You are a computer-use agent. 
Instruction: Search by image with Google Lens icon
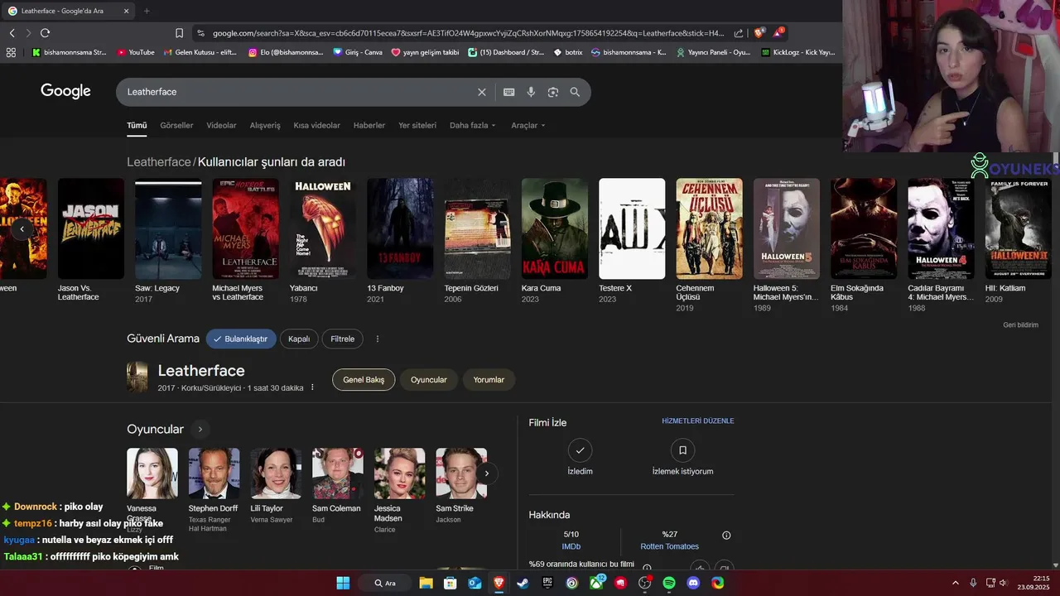tap(553, 92)
